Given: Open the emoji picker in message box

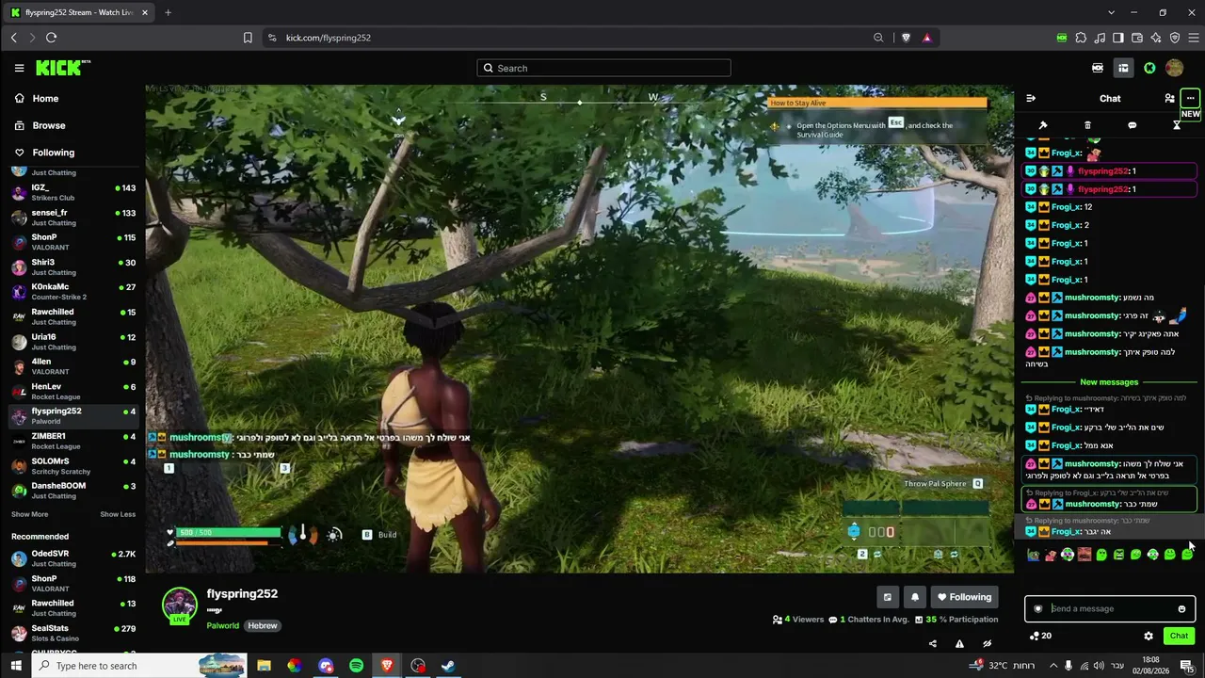Looking at the screenshot, I should [x=1181, y=608].
